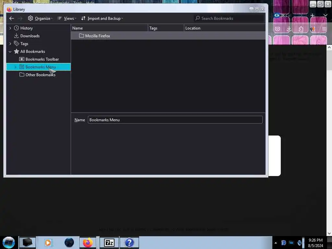The height and width of the screenshot is (249, 332).
Task: Click the monitor-shaped system tray icon
Action: coord(291,243)
